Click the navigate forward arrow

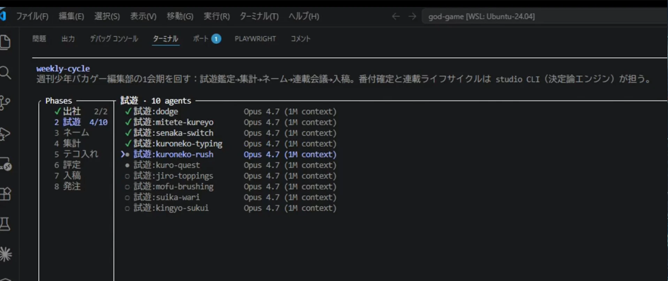[412, 16]
